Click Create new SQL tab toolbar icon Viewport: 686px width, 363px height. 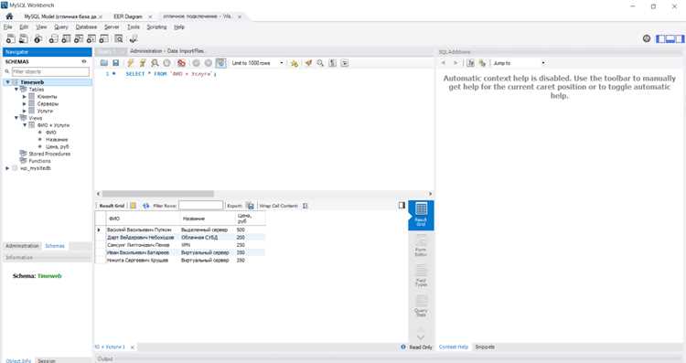pos(10,39)
